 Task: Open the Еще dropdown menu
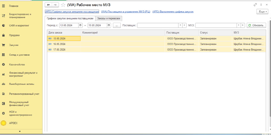[262, 12]
